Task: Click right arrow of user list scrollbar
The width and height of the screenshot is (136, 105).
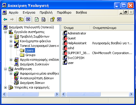Action: click(x=131, y=94)
